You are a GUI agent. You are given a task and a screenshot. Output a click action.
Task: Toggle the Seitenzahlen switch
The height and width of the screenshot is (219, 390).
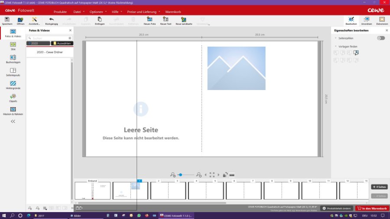[x=381, y=38]
